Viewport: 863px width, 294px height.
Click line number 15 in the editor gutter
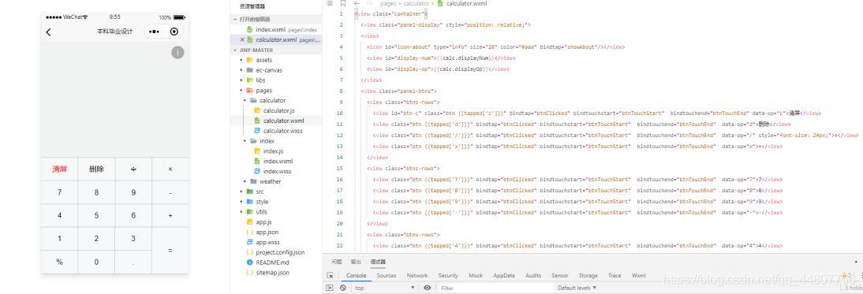point(339,168)
